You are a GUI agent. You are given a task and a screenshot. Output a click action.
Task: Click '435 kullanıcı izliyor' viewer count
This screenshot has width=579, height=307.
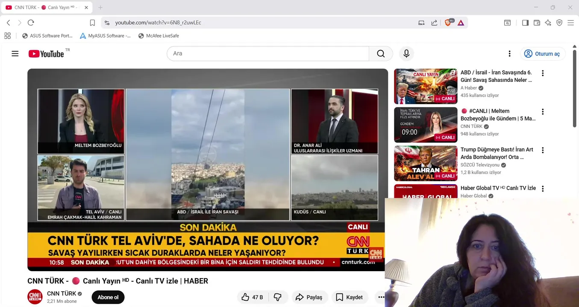pyautogui.click(x=480, y=96)
